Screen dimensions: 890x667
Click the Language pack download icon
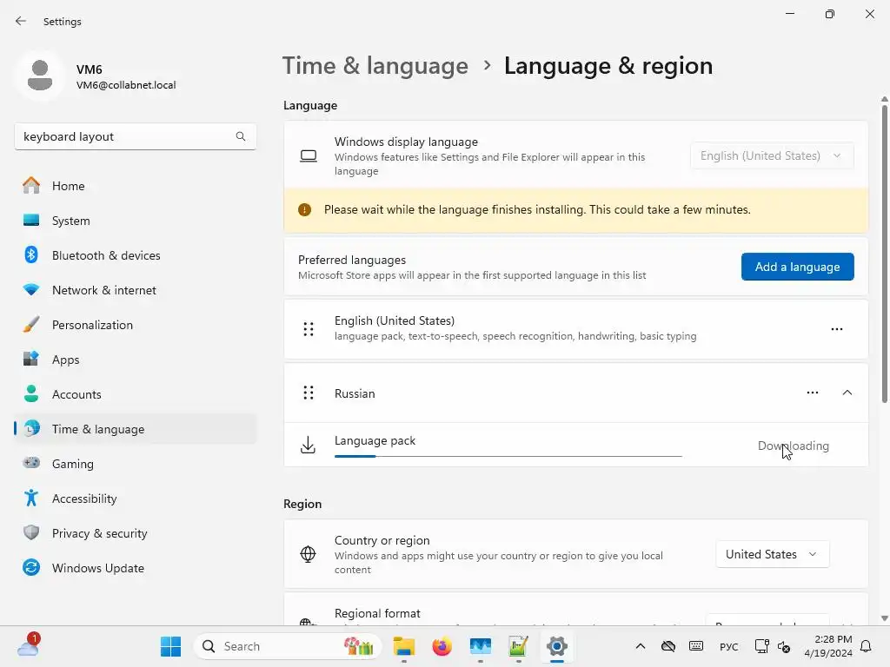[x=308, y=446]
